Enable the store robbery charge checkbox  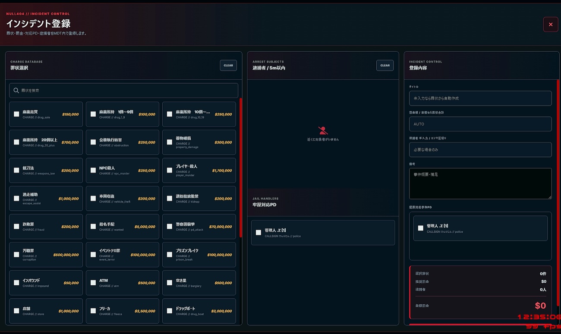[x=16, y=311]
